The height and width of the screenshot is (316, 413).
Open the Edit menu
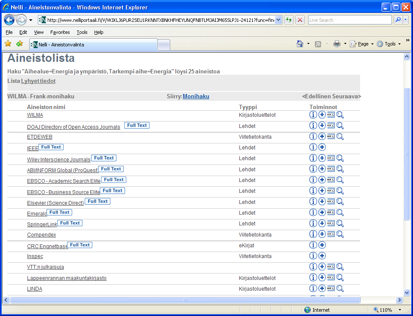[x=23, y=32]
